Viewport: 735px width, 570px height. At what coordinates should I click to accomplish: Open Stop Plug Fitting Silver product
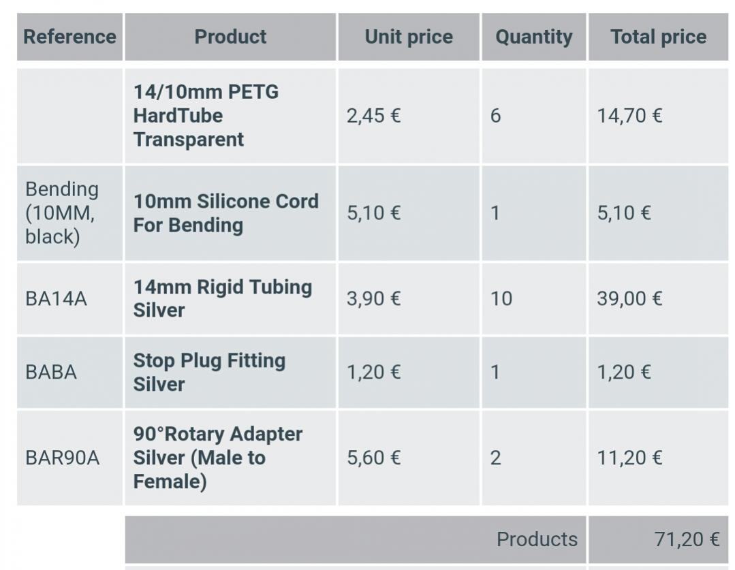coord(210,373)
